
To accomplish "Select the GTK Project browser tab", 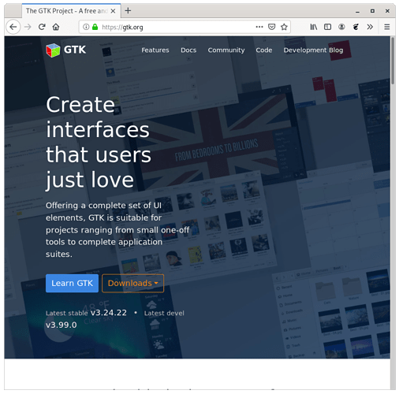I will point(71,11).
